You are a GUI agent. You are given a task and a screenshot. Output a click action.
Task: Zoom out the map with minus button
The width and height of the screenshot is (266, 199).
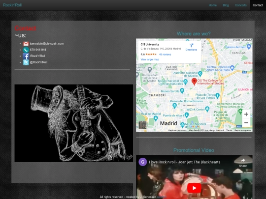246,123
